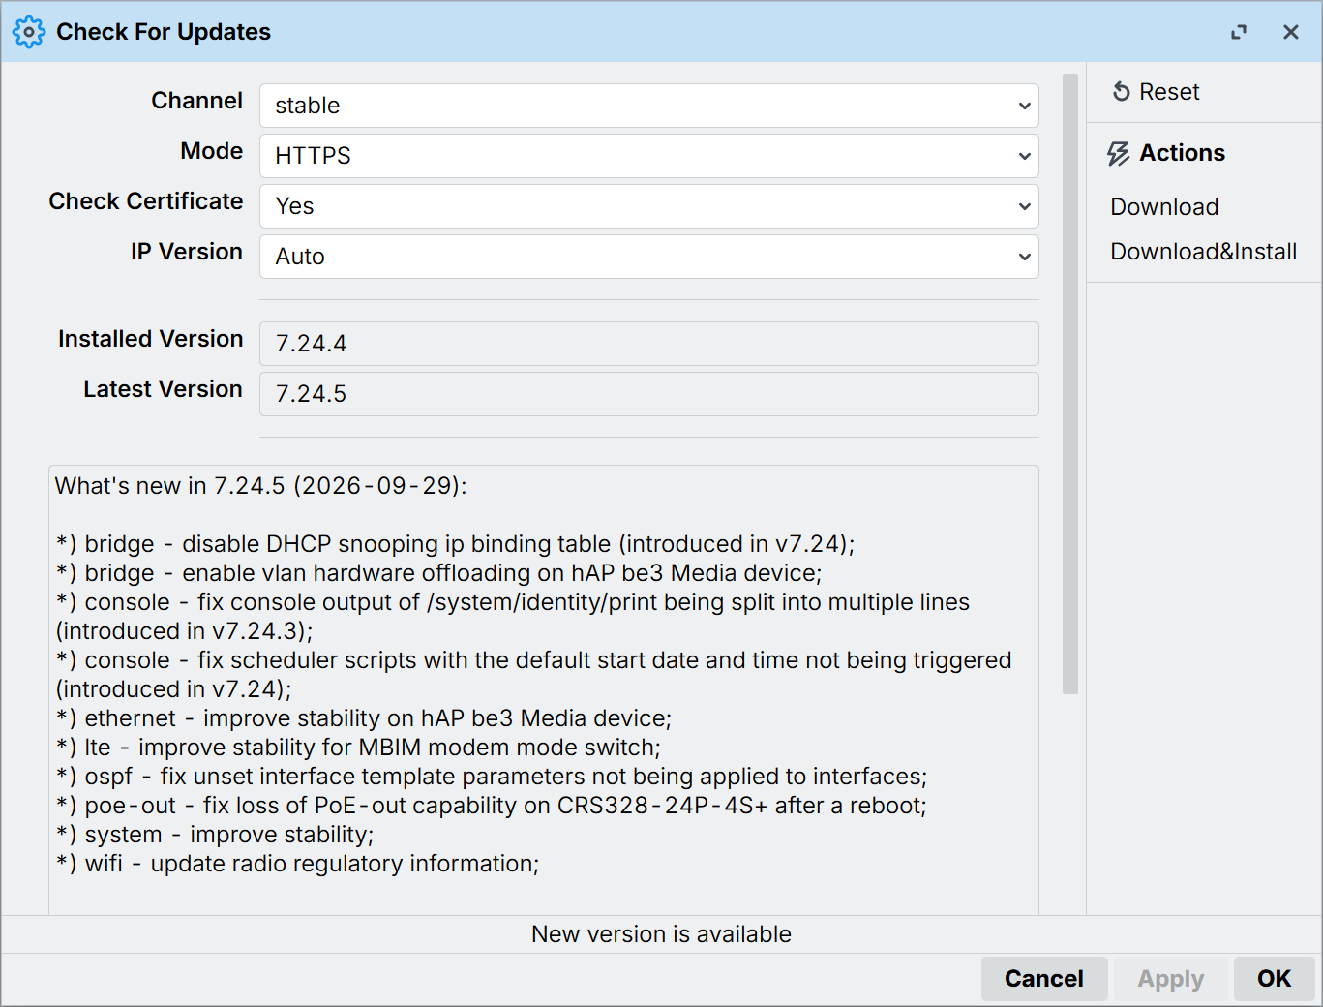
Task: Click the Latest Version label
Action: [164, 389]
